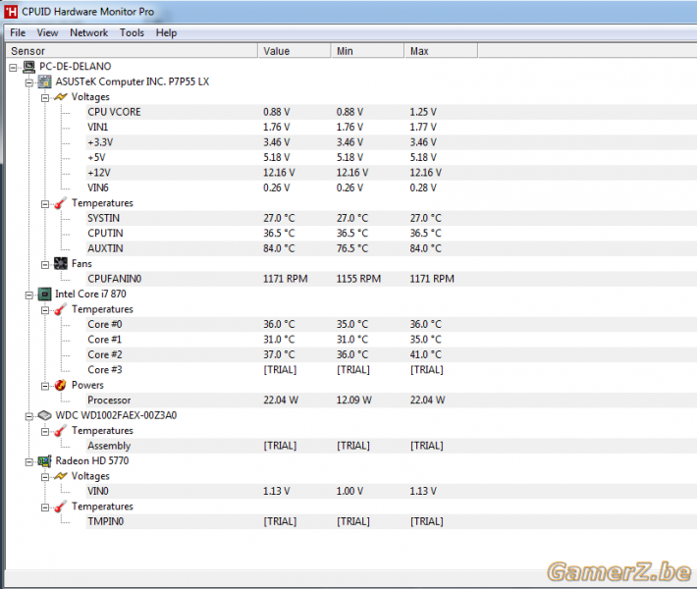Select the Core #3 row
This screenshot has height=589, width=697.
pyautogui.click(x=391, y=370)
